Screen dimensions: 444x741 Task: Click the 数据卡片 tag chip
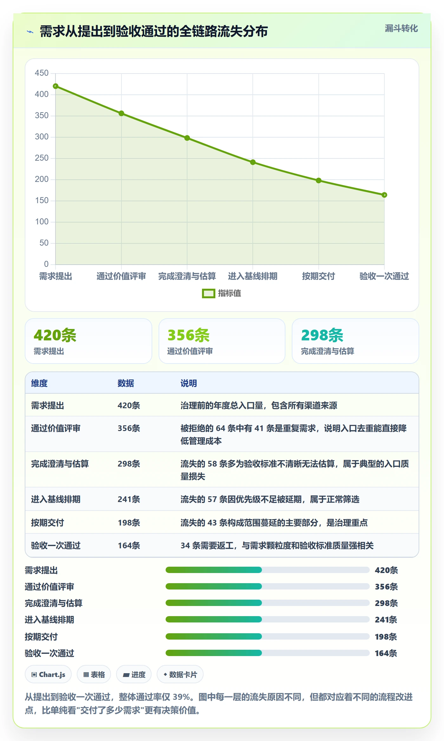pyautogui.click(x=180, y=674)
